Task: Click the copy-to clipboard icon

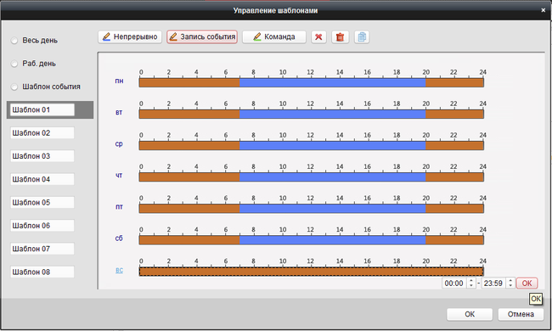Action: pyautogui.click(x=362, y=37)
